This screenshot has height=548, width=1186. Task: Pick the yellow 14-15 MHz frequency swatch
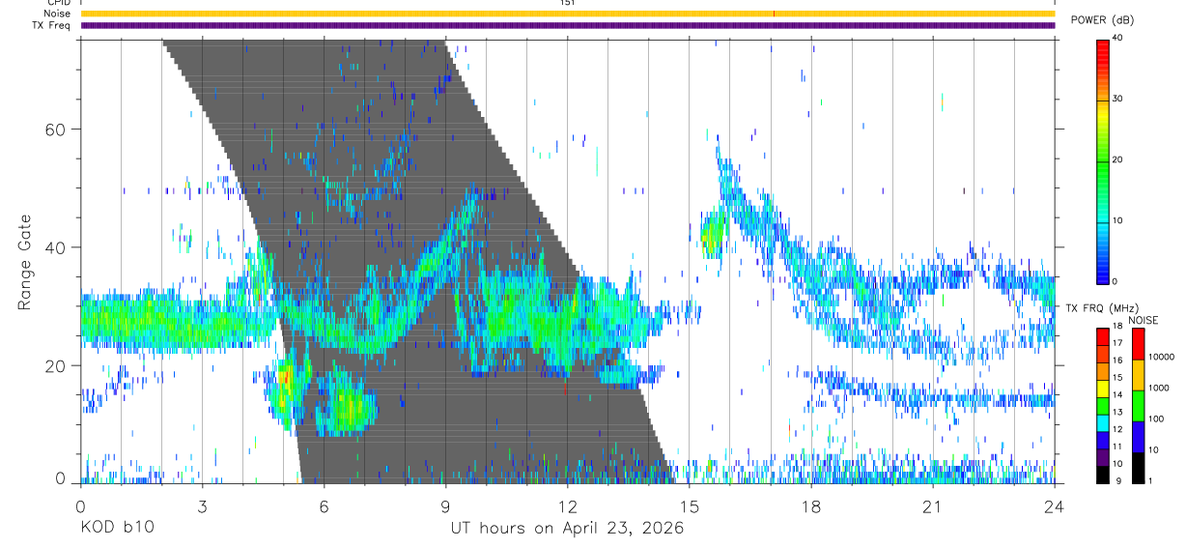point(1103,389)
